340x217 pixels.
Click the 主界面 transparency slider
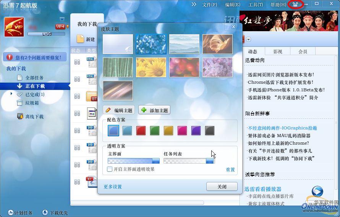134,161
